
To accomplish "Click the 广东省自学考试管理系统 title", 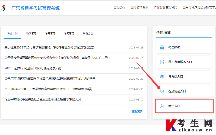I will (x=35, y=8).
